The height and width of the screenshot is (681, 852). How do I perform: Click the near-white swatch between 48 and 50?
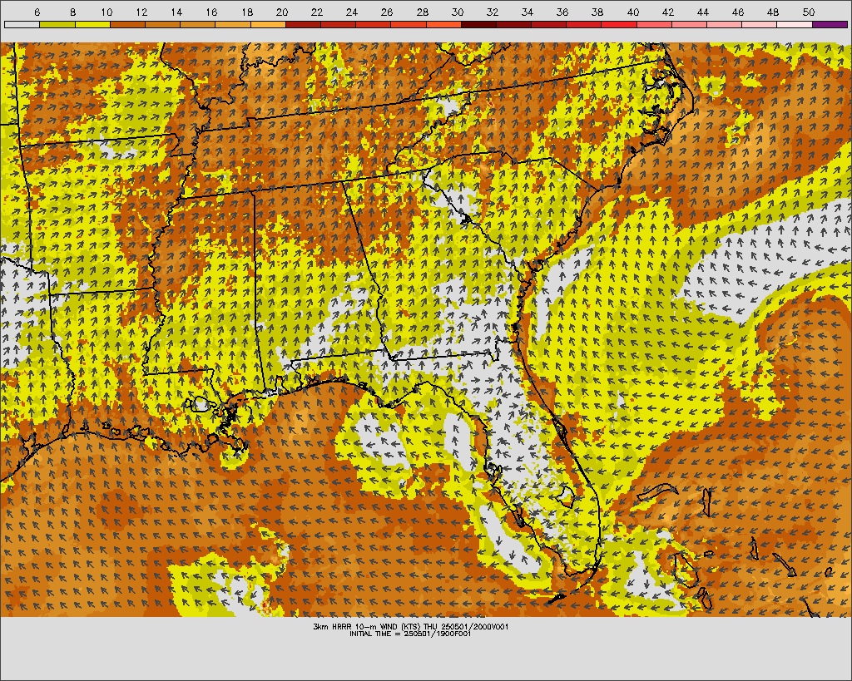click(795, 24)
